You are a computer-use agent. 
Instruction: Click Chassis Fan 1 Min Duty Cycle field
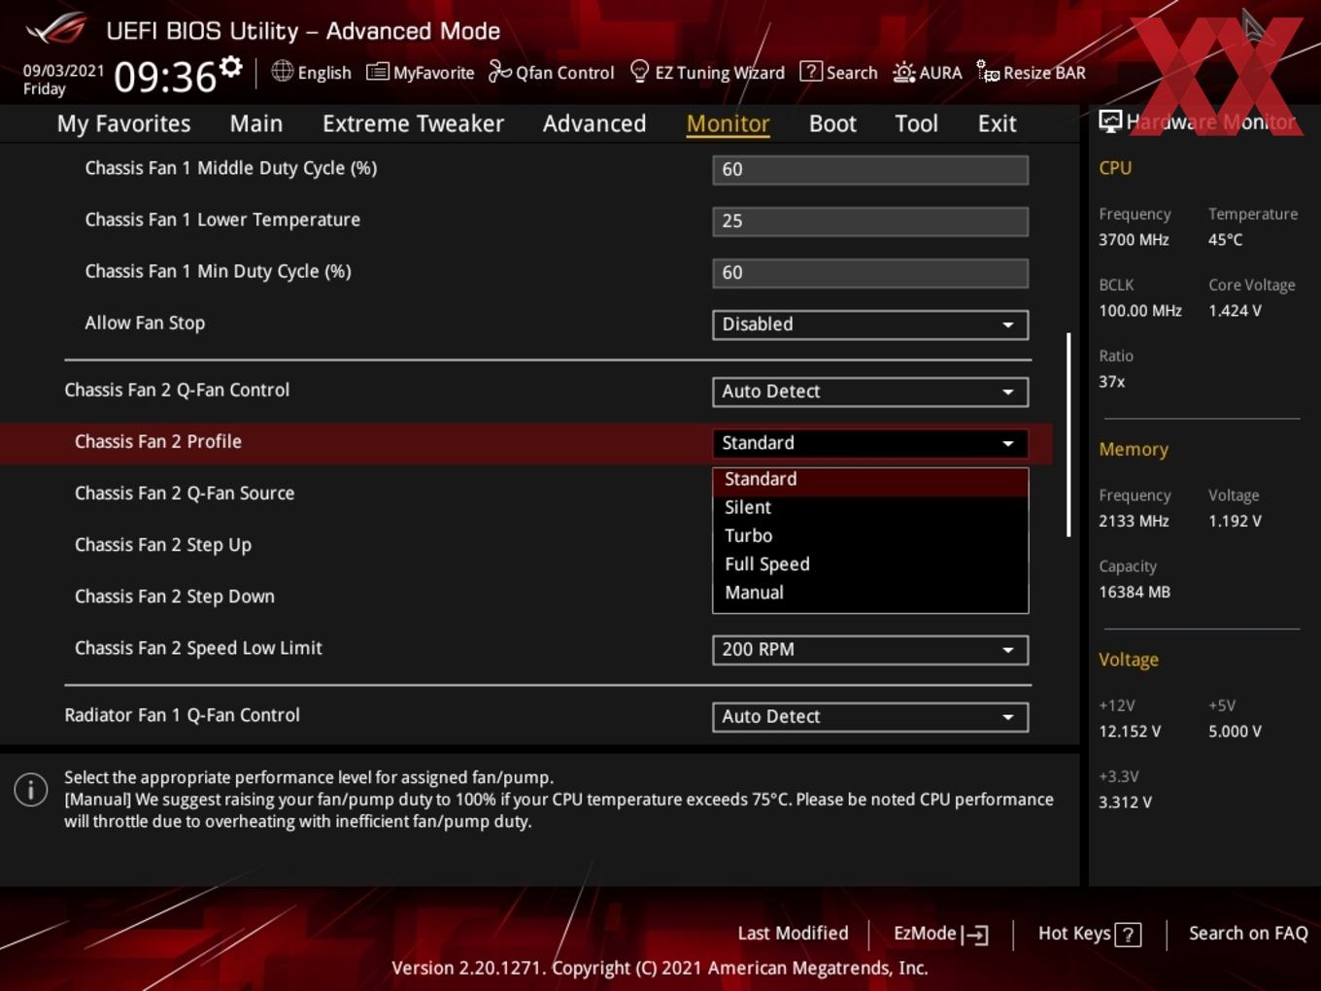point(870,273)
